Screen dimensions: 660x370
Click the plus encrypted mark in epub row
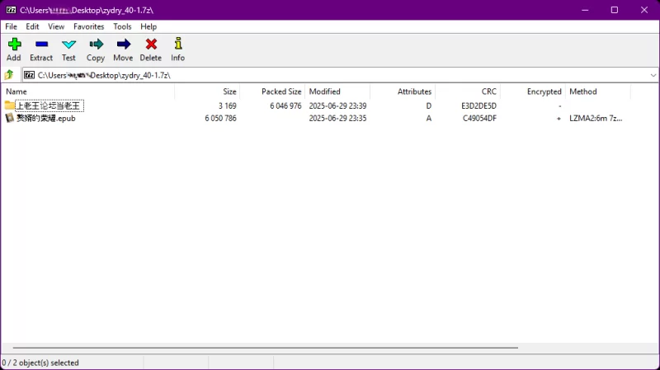[x=559, y=119]
